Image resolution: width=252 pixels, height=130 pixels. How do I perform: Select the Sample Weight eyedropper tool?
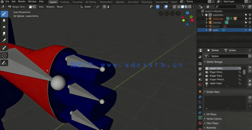(4, 48)
